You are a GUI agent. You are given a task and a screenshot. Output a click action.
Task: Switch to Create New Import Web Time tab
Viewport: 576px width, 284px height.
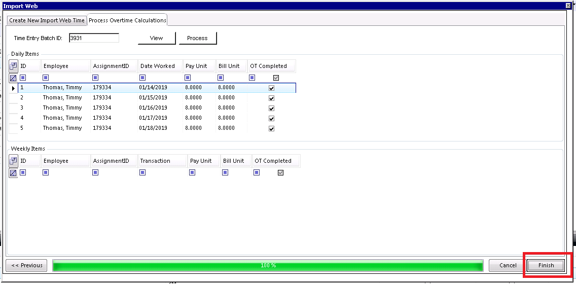click(x=47, y=21)
